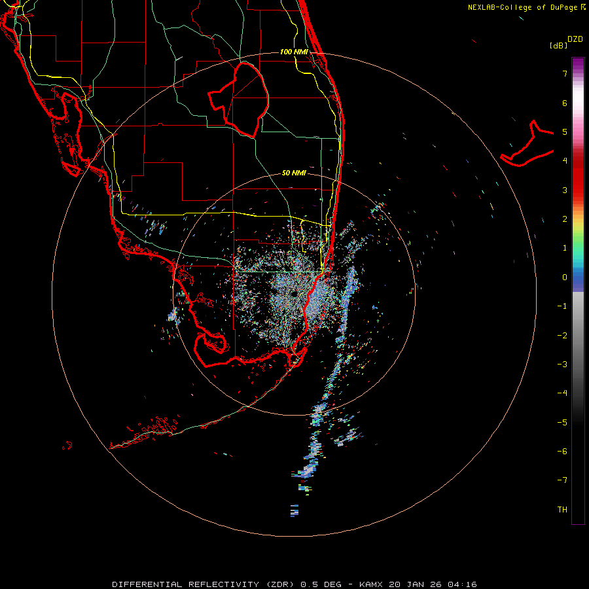Click the "-7" value on the color scale
This screenshot has width=589, height=589.
(562, 480)
